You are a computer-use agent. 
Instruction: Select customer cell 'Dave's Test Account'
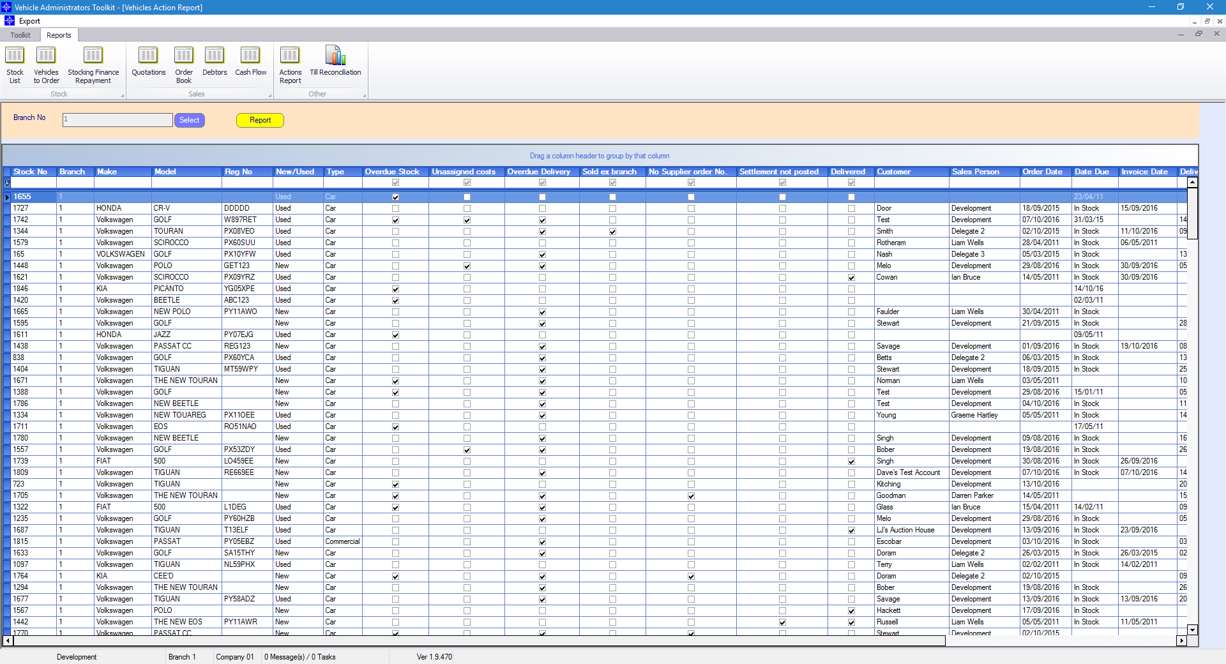click(911, 472)
